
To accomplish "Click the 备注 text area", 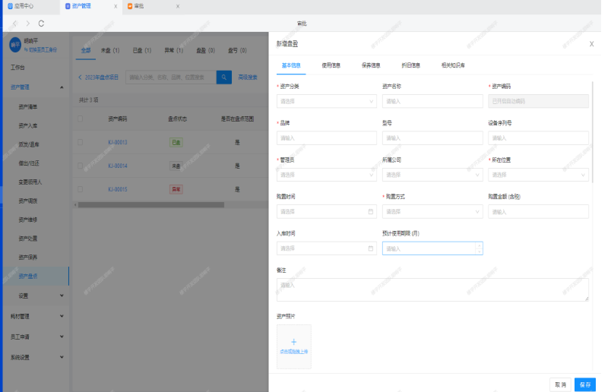I will (x=432, y=289).
